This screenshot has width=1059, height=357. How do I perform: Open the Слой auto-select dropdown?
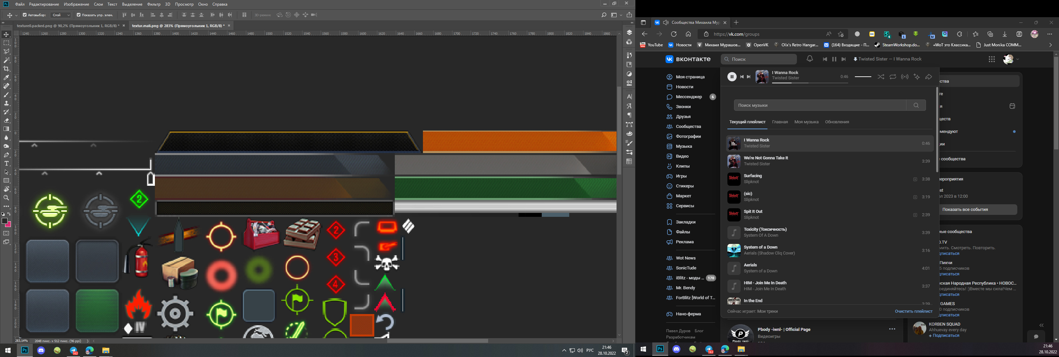pos(61,15)
